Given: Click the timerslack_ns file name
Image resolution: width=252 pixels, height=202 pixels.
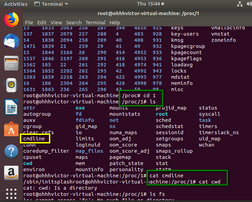Looking at the screenshot, I should click(x=219, y=132).
